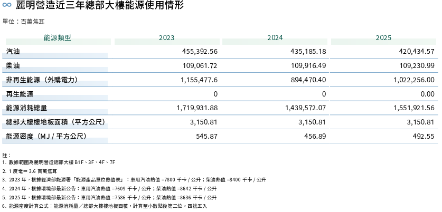Click the 2025 column header

383,38
